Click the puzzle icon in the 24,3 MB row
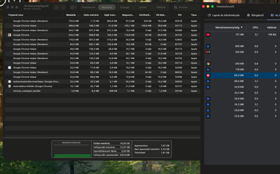The width and height of the screenshot is (280, 174). (x=208, y=105)
